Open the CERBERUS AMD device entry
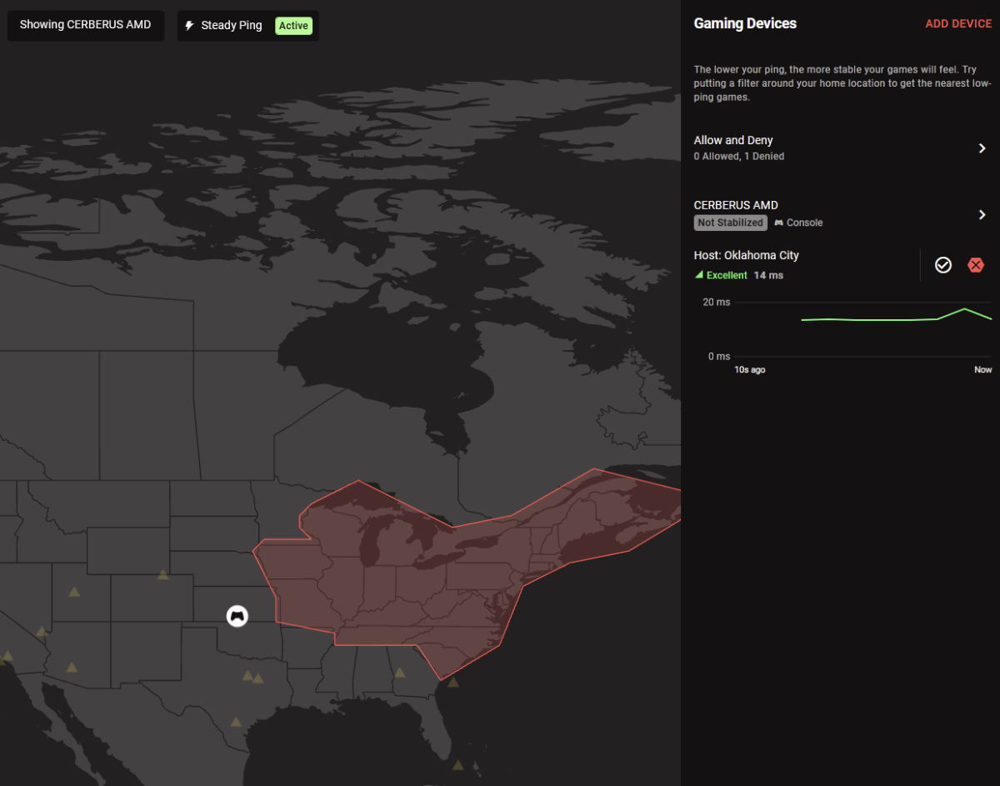This screenshot has height=786, width=1000. (x=840, y=214)
